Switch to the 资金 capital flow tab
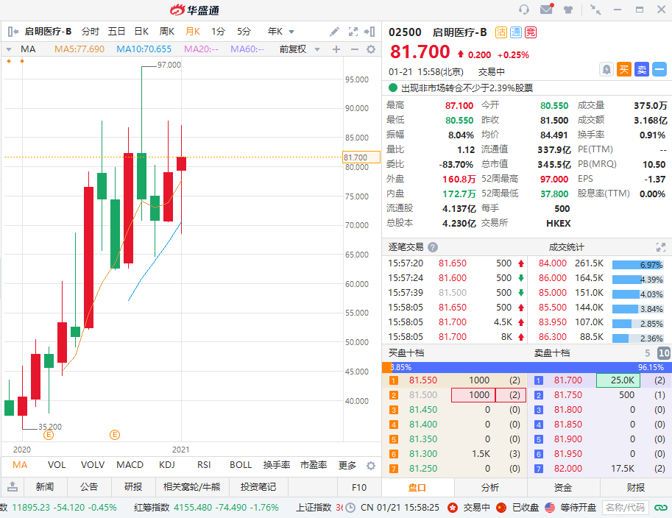This screenshot has height=518, width=672. click(563, 488)
